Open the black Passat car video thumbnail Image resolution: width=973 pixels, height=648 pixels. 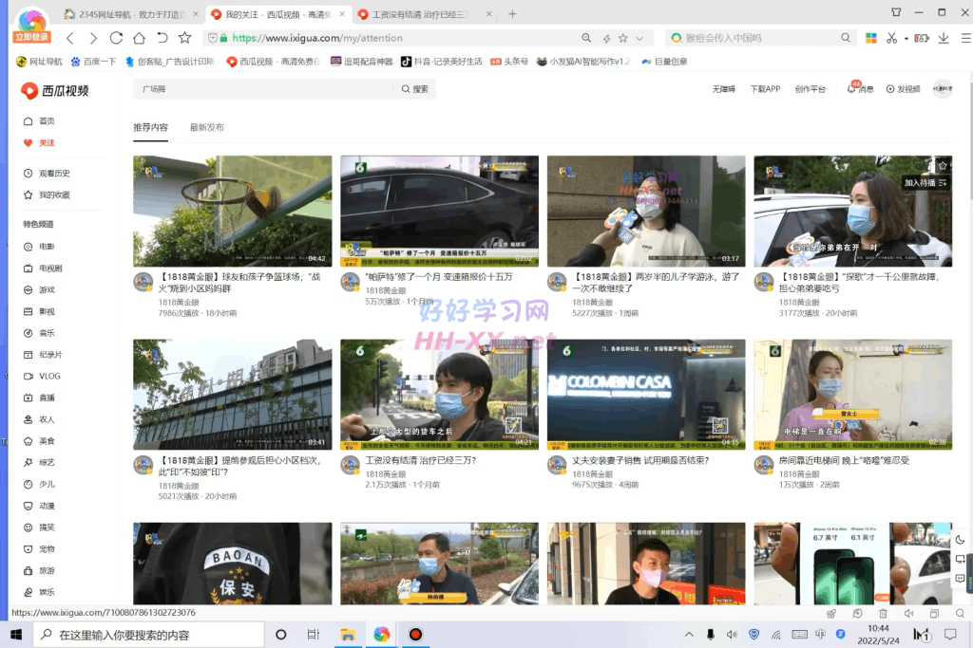point(439,211)
